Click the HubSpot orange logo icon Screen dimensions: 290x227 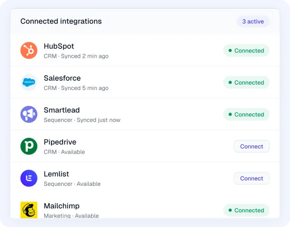29,50
